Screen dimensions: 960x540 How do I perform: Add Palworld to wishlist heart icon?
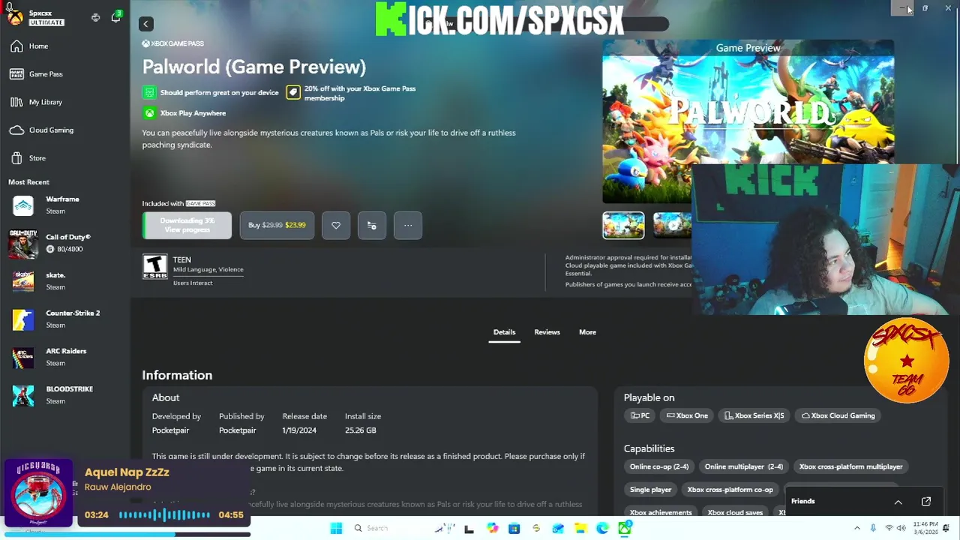(x=336, y=225)
